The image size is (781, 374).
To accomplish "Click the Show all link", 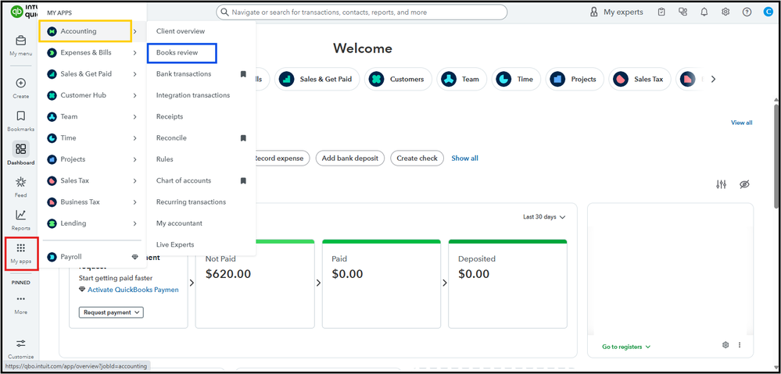I will pyautogui.click(x=464, y=159).
